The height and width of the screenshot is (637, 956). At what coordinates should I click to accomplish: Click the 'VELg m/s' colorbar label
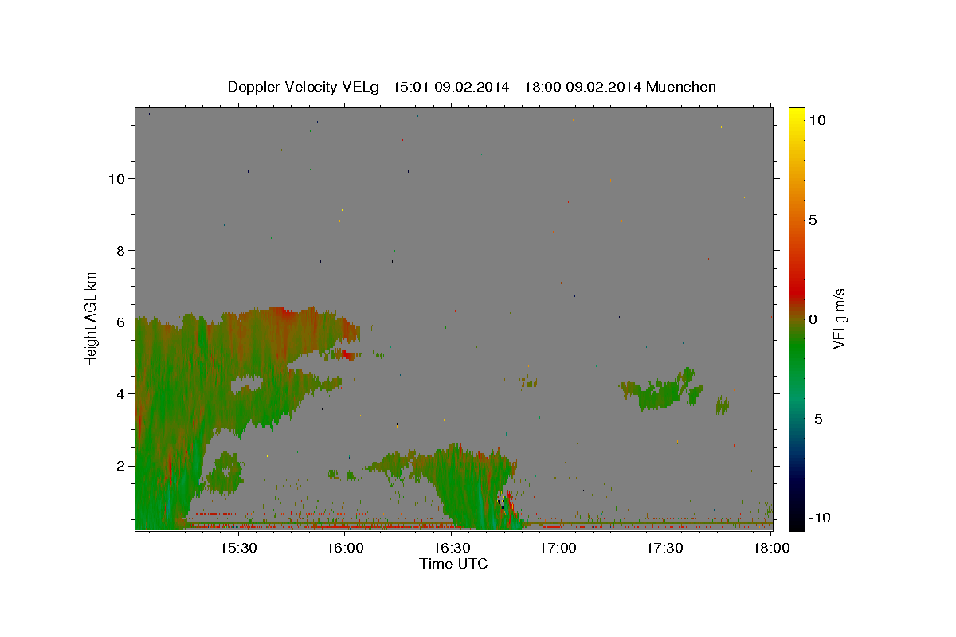(x=839, y=318)
